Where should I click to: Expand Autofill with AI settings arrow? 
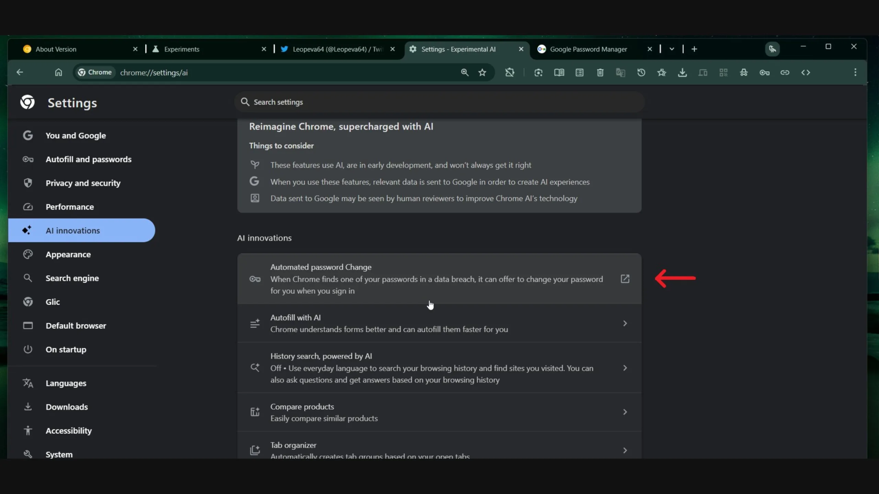[x=625, y=323]
